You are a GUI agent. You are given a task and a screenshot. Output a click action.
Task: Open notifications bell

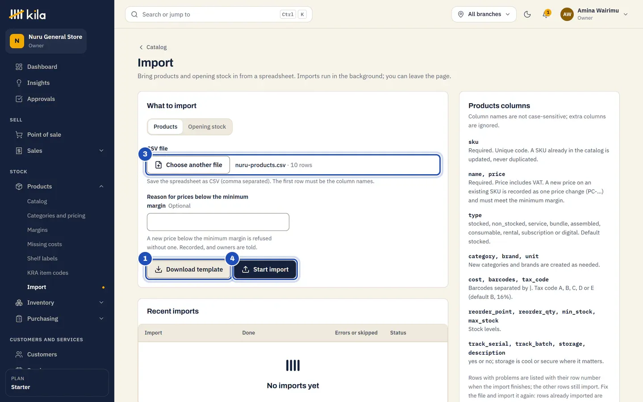point(546,14)
